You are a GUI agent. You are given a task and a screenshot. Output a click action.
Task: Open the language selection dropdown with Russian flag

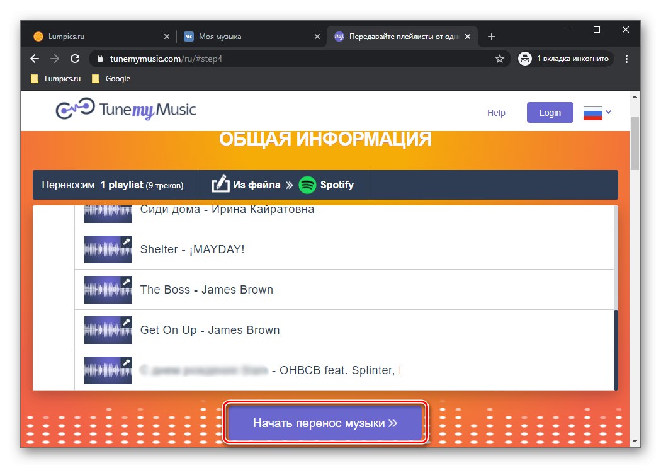pos(597,112)
